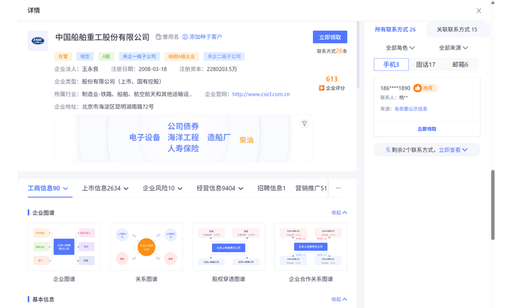Open the 全部角色 dropdown
512x308 pixels.
(401, 48)
